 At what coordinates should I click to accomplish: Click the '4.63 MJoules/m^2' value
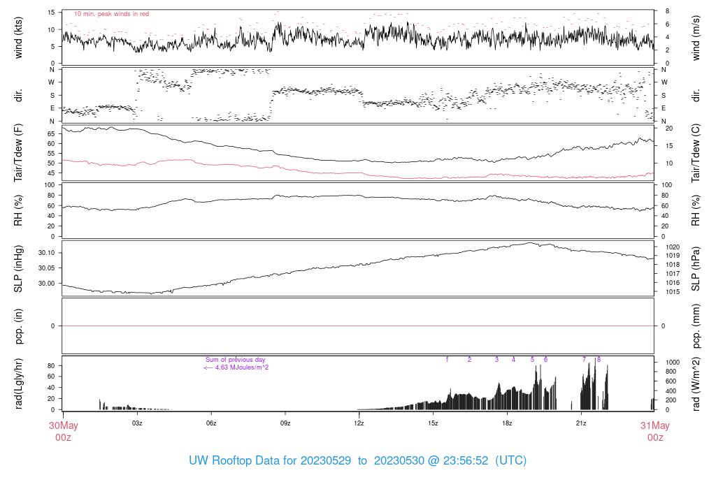click(x=241, y=367)
